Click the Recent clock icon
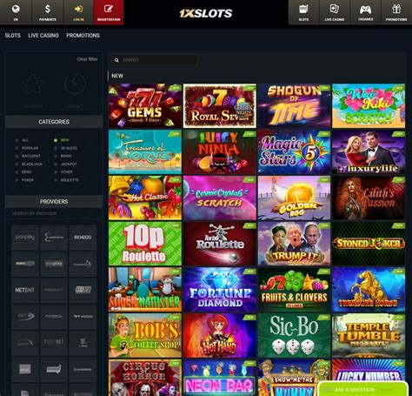This screenshot has width=412, height=396. 75,84
